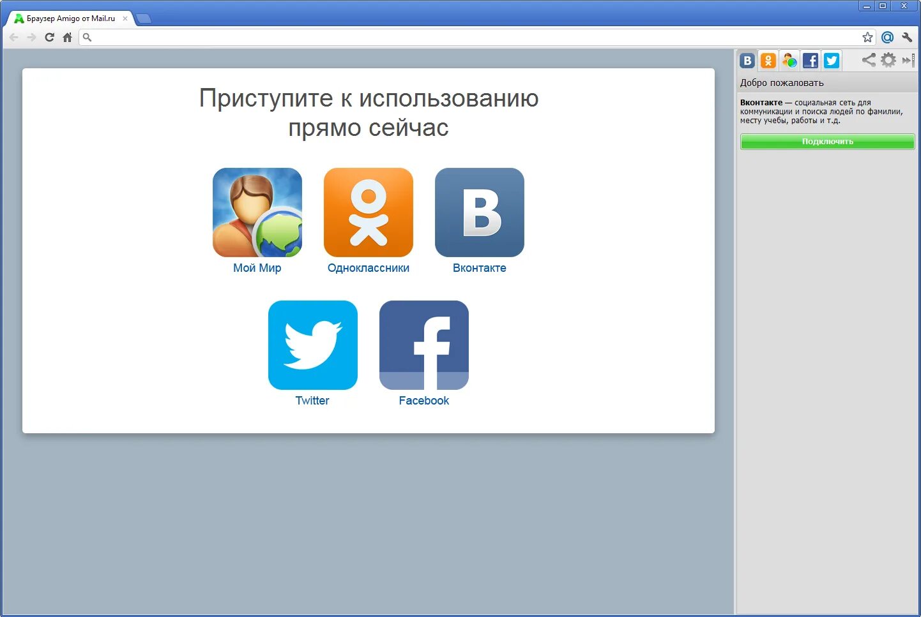921x617 pixels.
Task: Collapse the social sidebar panel arrow
Action: point(908,60)
